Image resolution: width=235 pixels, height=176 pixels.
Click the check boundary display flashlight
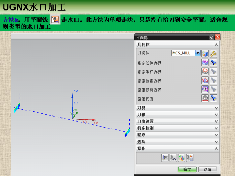(x=213, y=80)
